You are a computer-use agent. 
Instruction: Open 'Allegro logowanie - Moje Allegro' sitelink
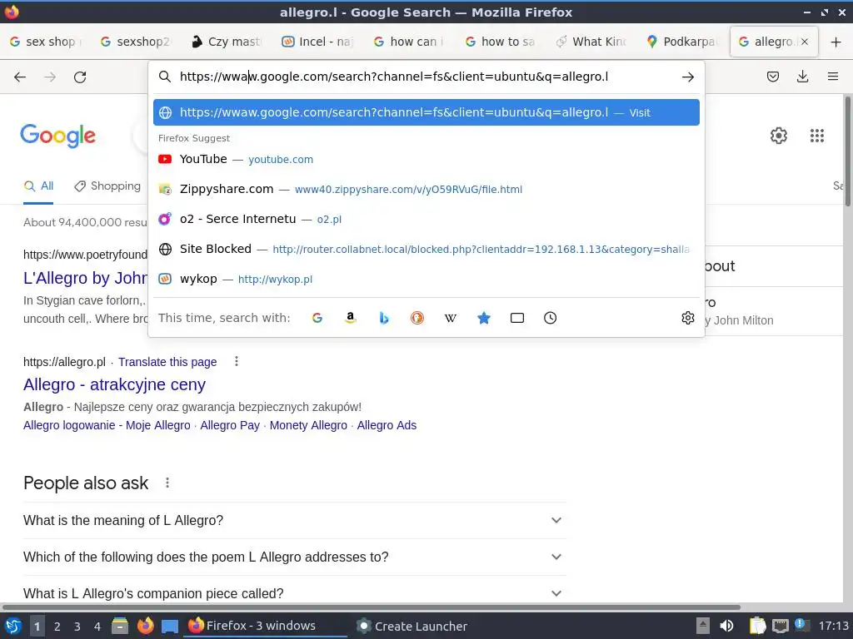coord(107,425)
